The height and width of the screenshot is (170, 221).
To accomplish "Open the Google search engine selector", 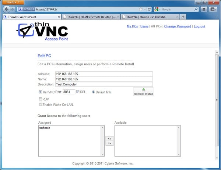I will pos(157,9).
